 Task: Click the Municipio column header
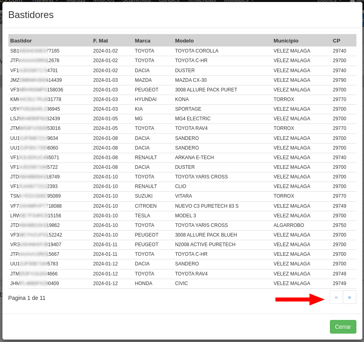tap(286, 40)
